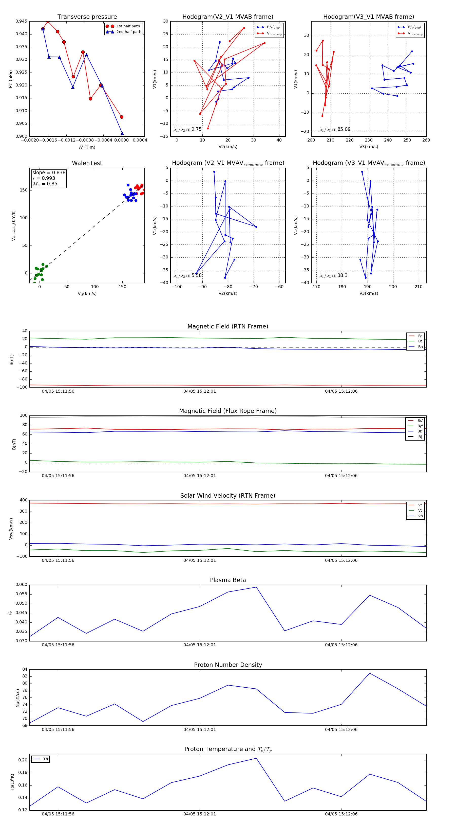456x837 pixels.
Task: Click the eigenvalue ratio "5.58" annotation
Action: pos(187,275)
